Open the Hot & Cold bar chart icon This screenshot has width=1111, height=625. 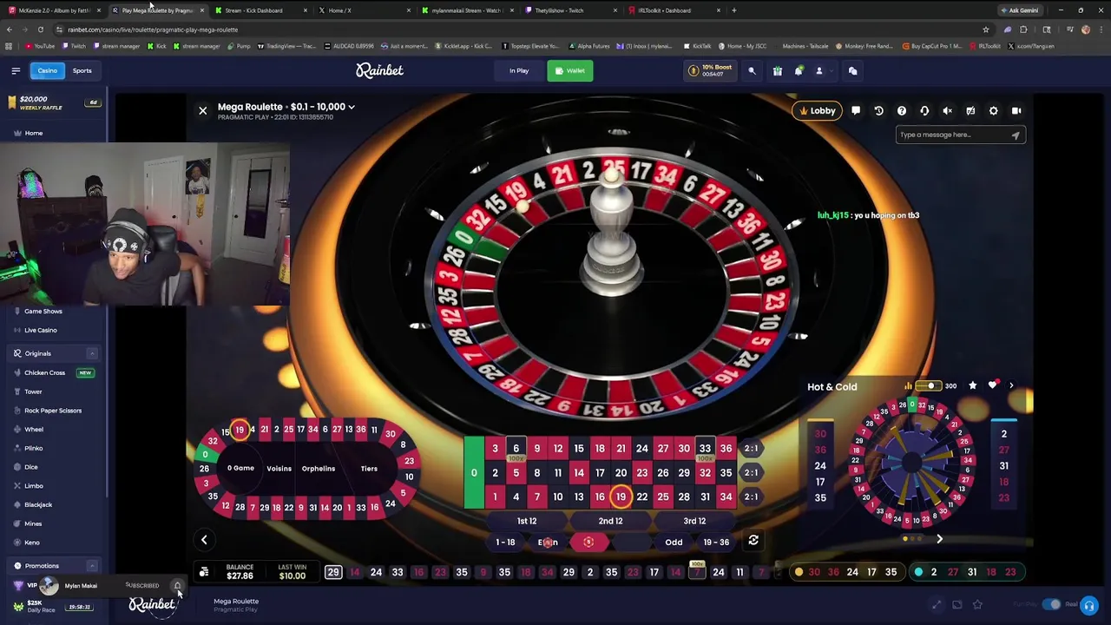click(x=908, y=386)
